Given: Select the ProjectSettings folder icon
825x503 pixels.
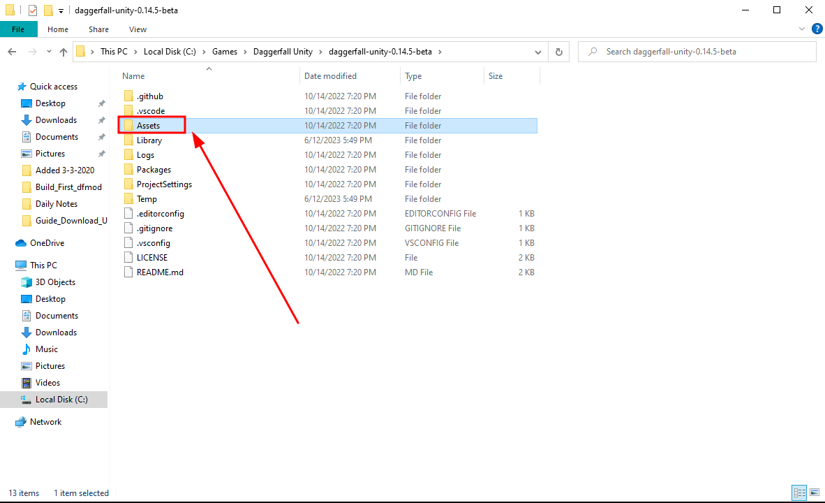Looking at the screenshot, I should click(x=129, y=184).
